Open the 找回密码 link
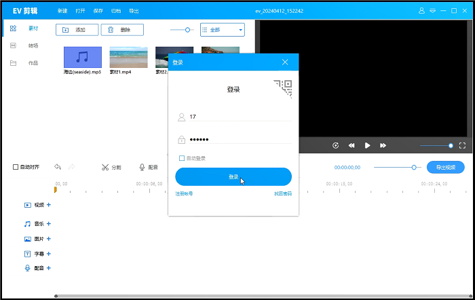This screenshot has height=300, width=475. [283, 193]
